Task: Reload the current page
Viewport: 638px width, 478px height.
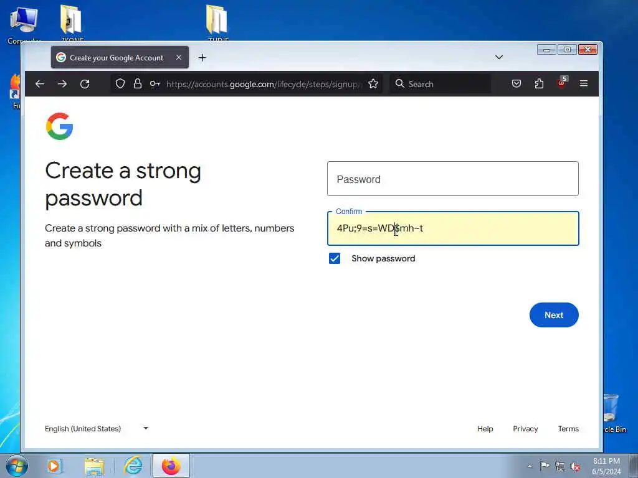Action: coord(85,84)
